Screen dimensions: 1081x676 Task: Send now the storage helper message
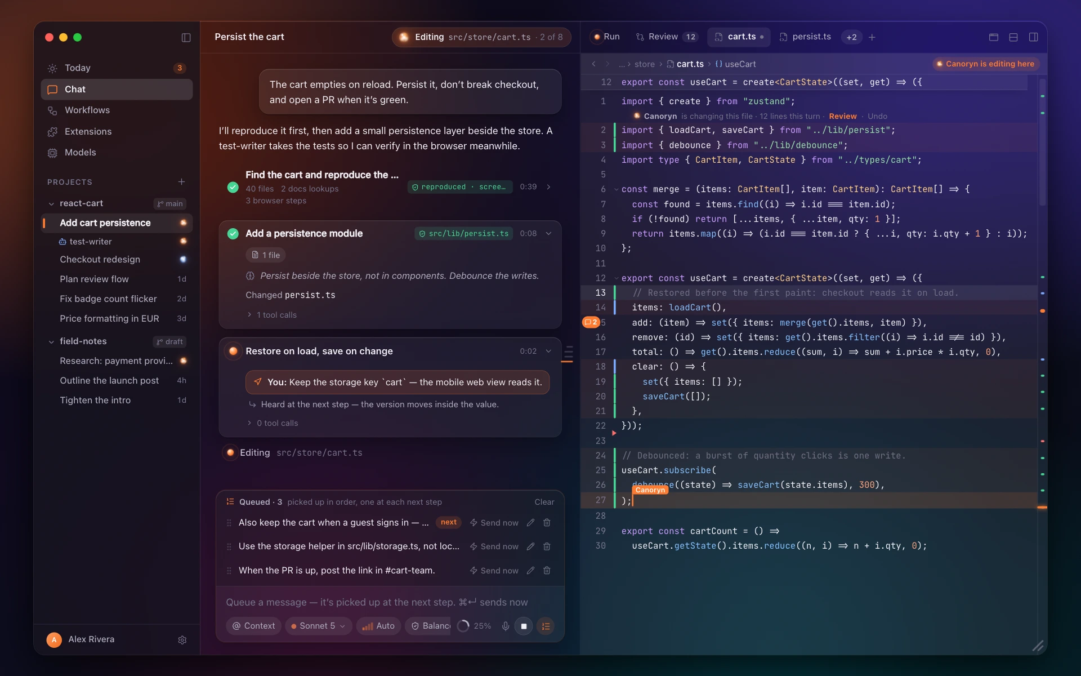click(x=494, y=546)
